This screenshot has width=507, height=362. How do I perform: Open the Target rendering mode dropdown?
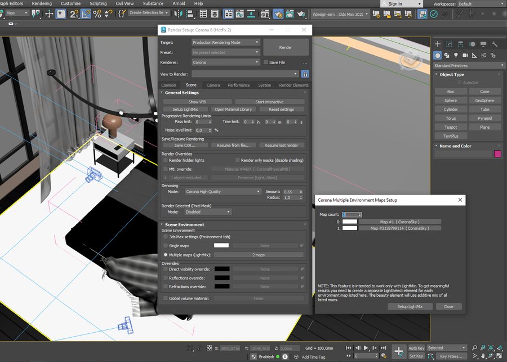[x=225, y=42]
